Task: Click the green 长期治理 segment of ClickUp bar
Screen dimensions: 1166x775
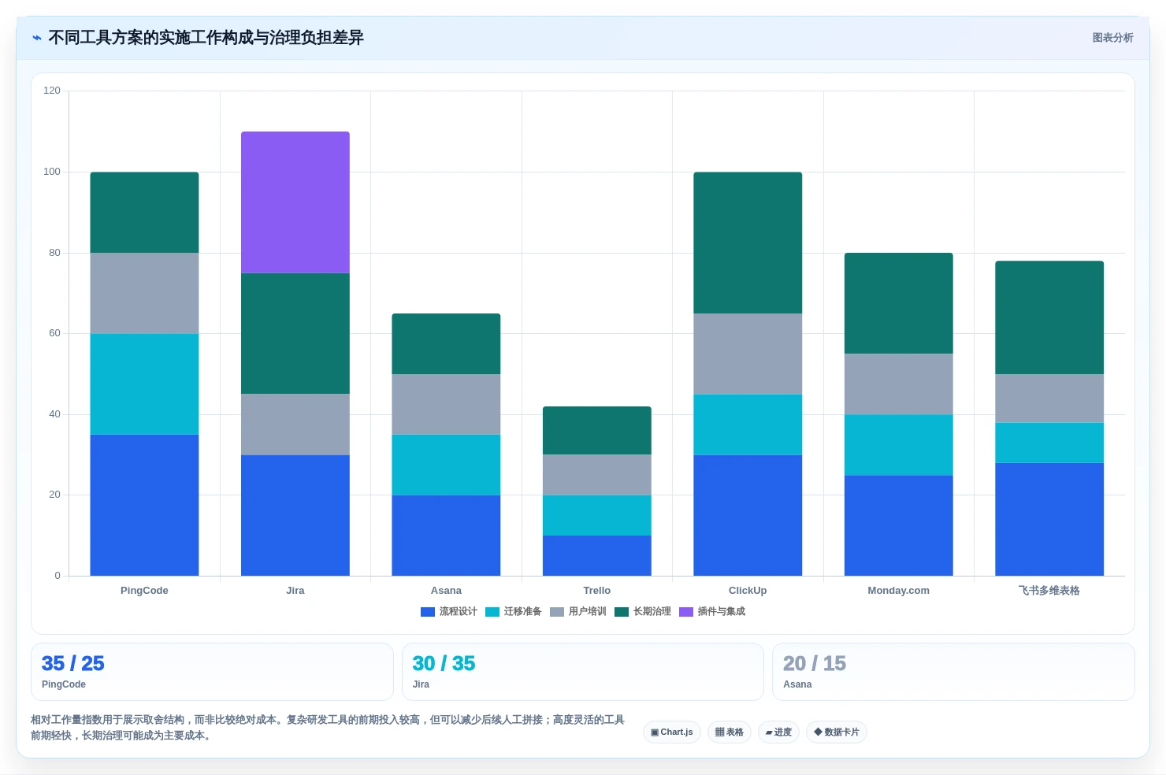Action: coord(748,243)
